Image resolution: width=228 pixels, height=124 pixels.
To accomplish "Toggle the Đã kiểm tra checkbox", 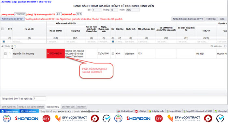I will point(225,46).
